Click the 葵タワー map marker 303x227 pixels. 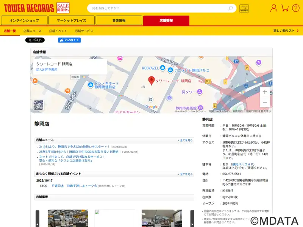point(200,92)
